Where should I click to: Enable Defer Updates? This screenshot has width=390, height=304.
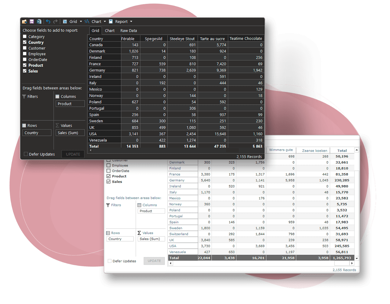pyautogui.click(x=26, y=154)
